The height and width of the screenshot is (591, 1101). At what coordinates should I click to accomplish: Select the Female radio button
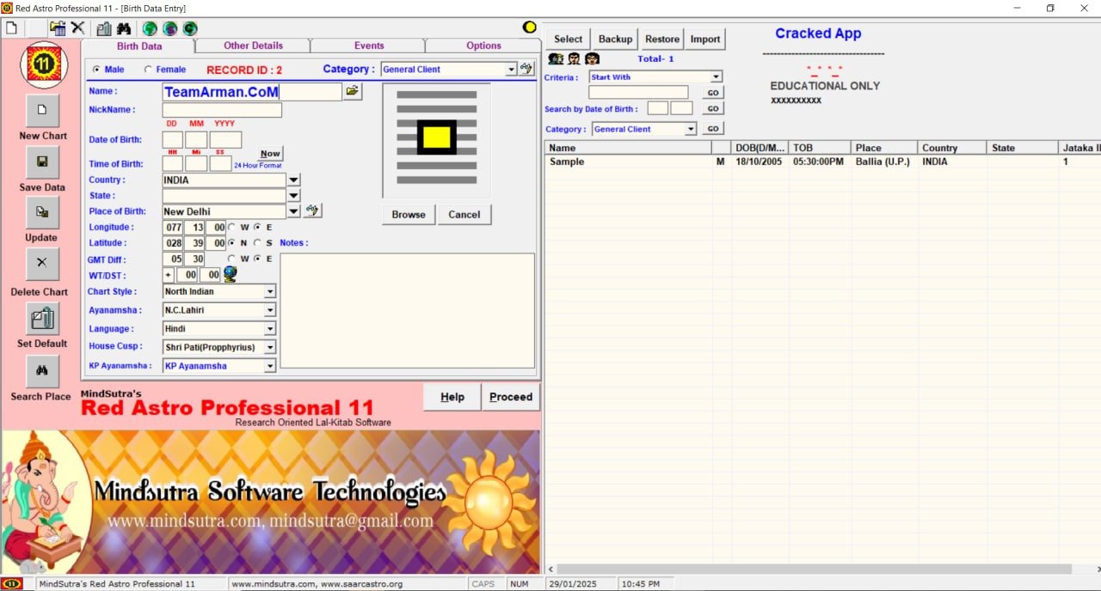(148, 70)
